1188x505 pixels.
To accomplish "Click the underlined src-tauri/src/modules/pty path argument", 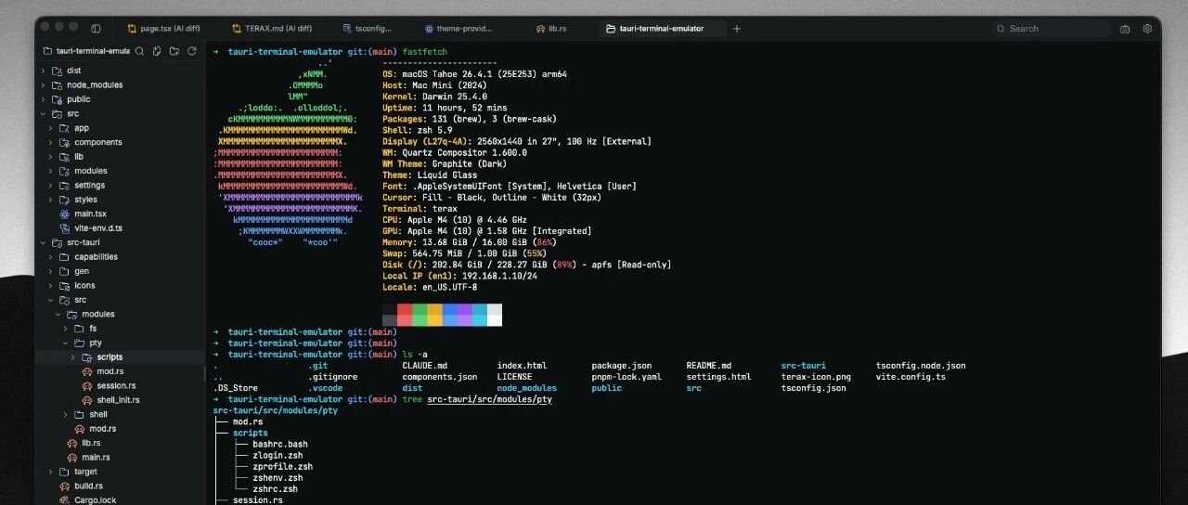I will tap(489, 399).
